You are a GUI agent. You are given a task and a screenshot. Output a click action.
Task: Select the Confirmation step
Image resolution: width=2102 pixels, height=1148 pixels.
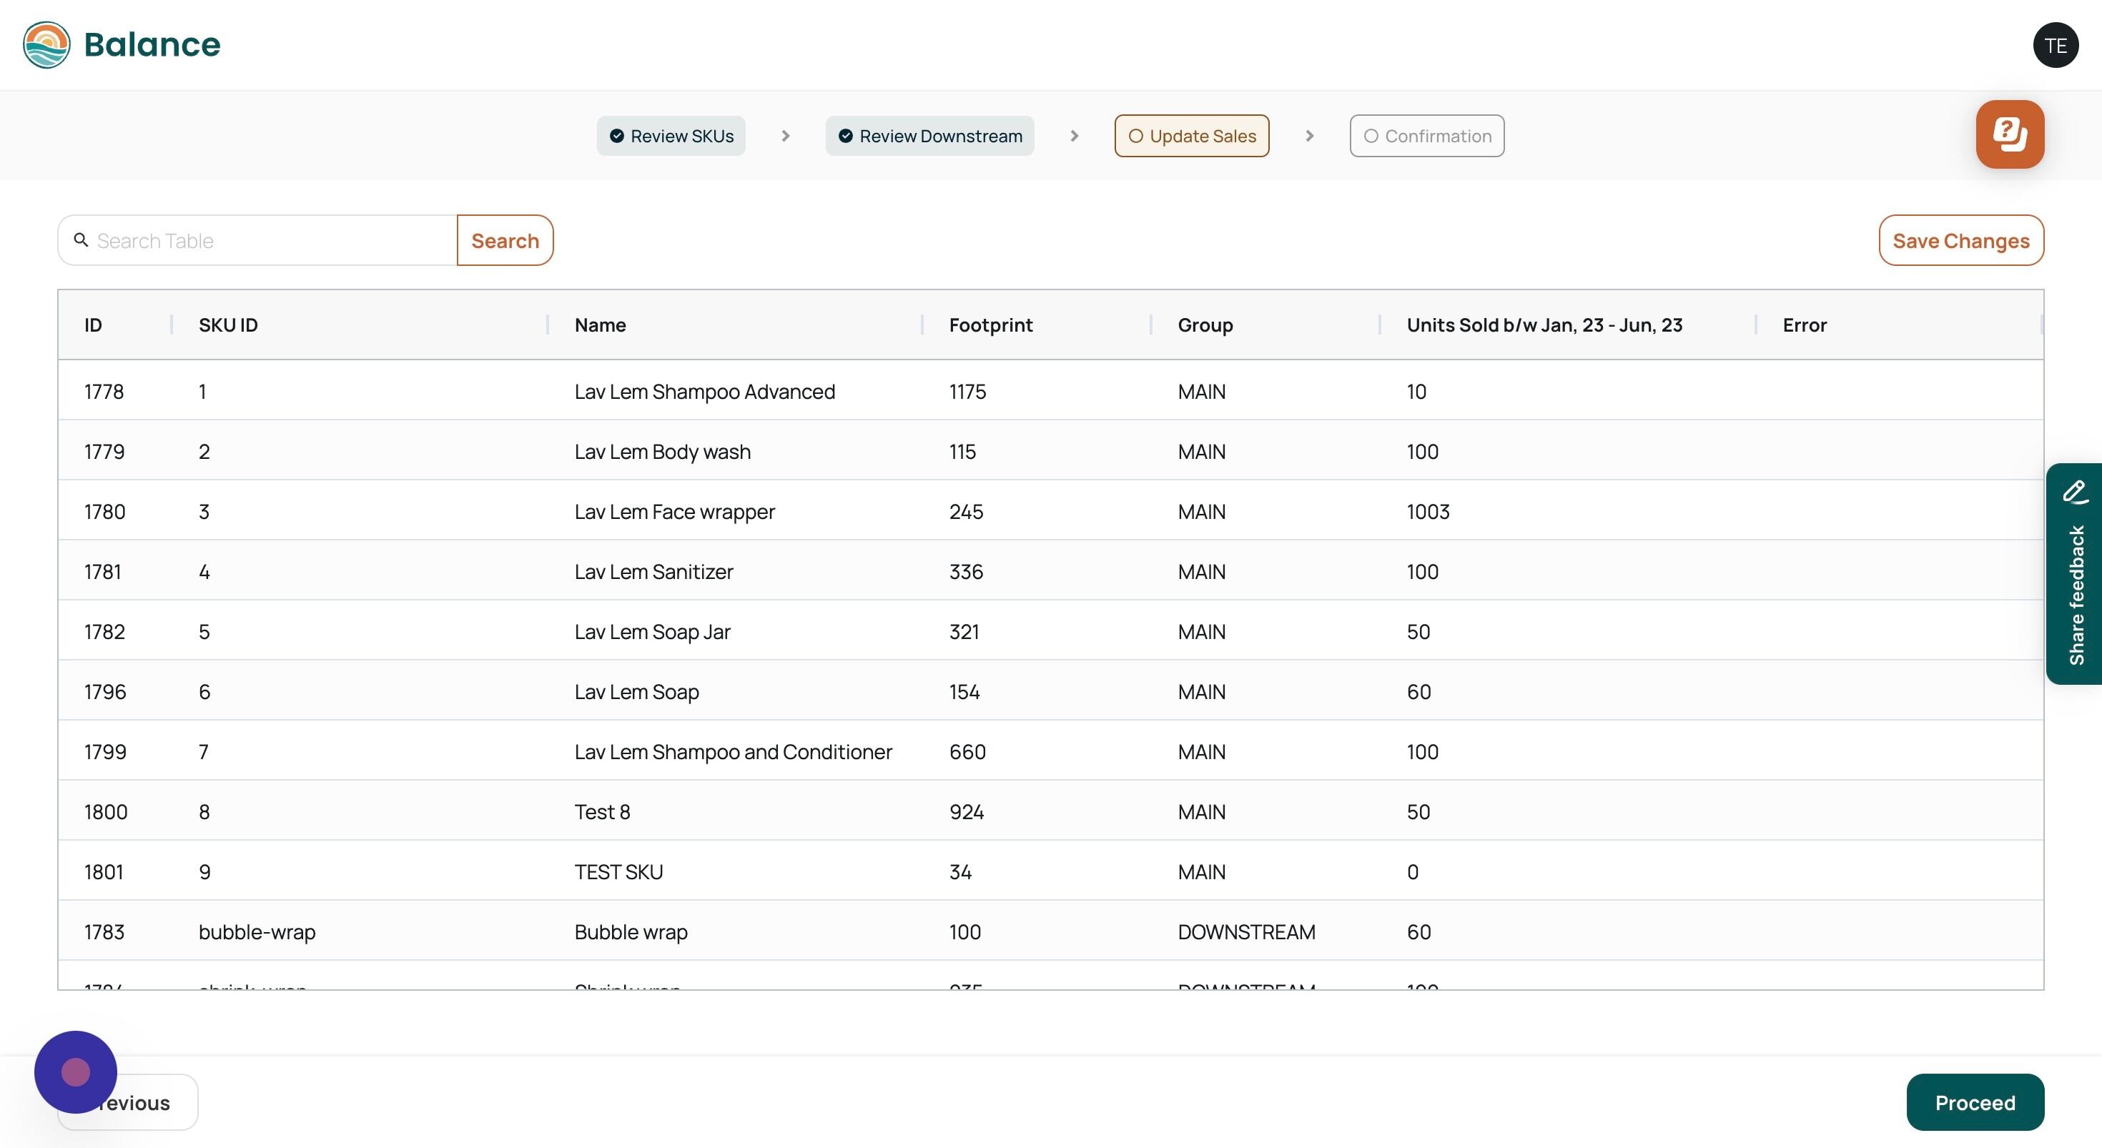pyautogui.click(x=1426, y=137)
